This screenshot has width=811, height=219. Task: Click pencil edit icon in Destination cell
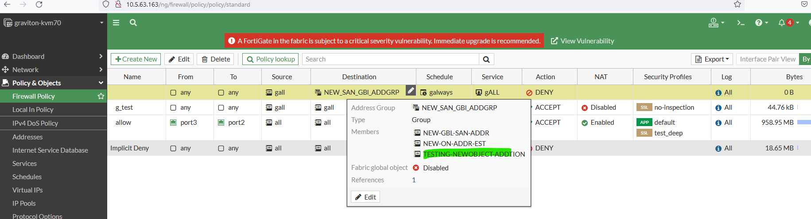411,90
